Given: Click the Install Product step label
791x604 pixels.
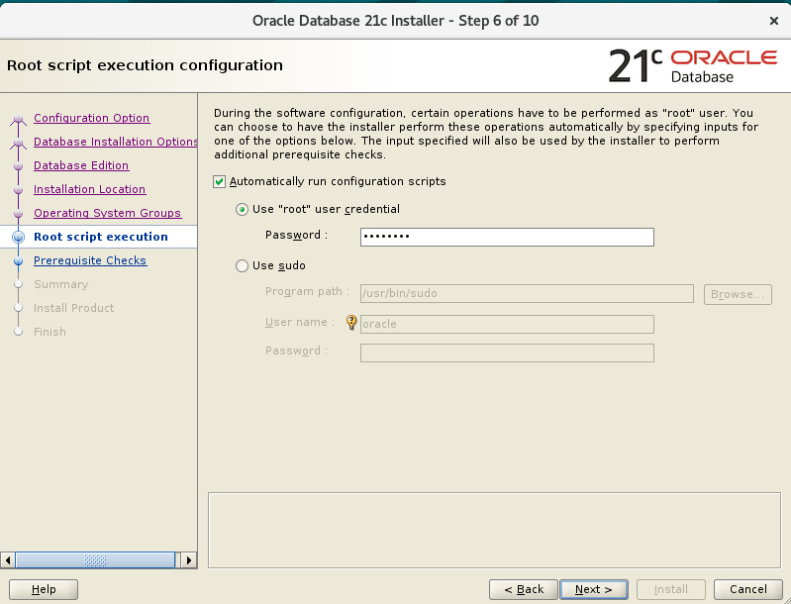Looking at the screenshot, I should 73,308.
